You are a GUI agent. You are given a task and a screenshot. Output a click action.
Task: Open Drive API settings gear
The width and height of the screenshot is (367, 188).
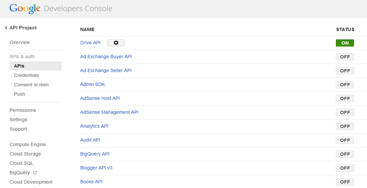pos(116,43)
